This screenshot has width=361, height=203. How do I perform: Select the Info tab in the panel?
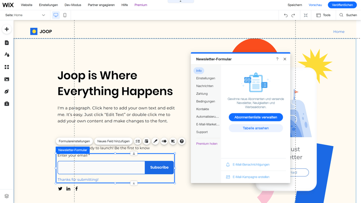tap(199, 71)
